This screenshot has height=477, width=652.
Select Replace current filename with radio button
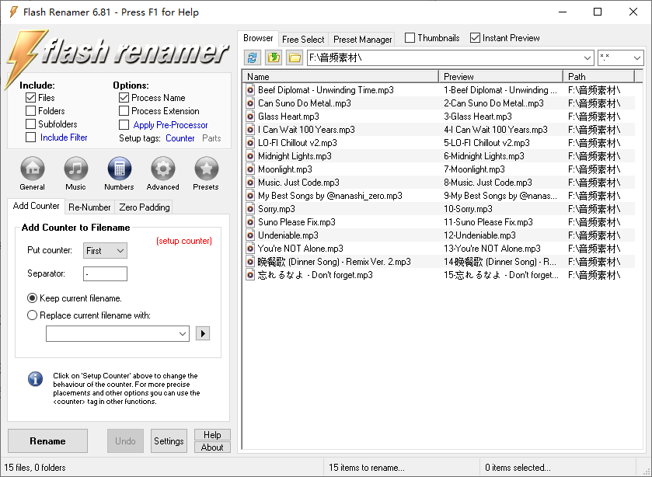pos(33,315)
